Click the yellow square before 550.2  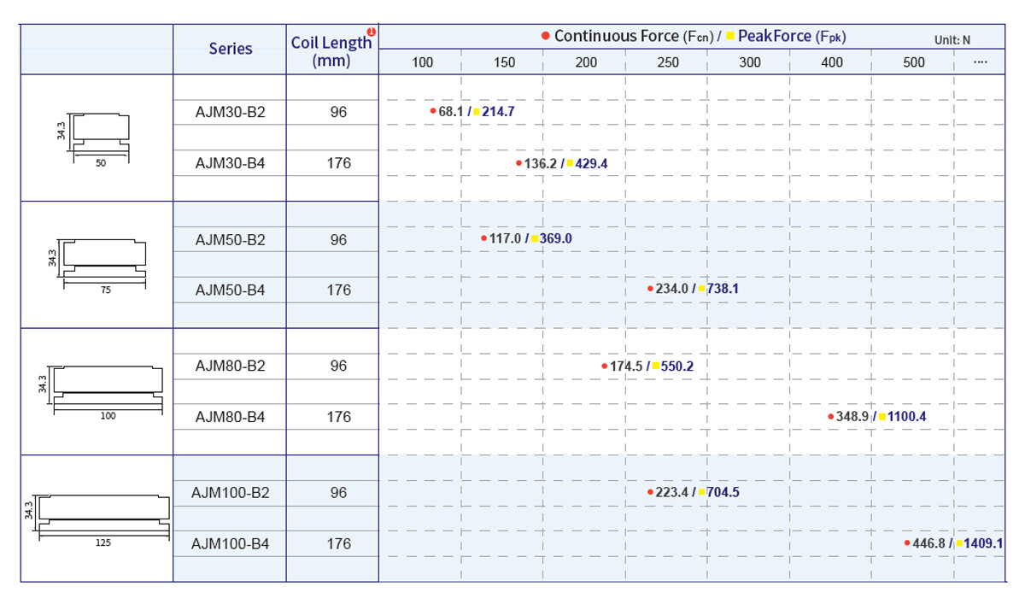[x=655, y=366]
